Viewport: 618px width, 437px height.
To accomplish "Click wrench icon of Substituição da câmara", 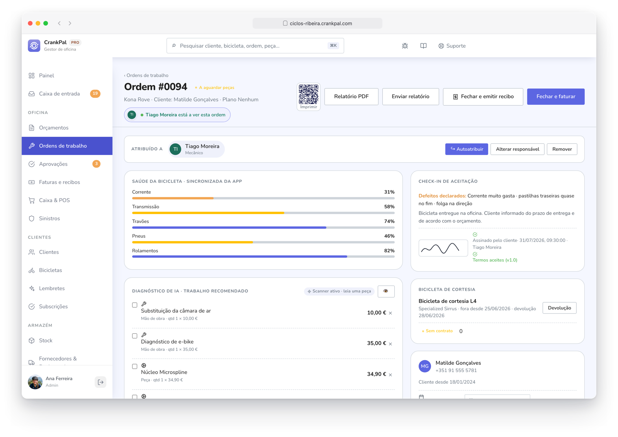I will click(144, 304).
